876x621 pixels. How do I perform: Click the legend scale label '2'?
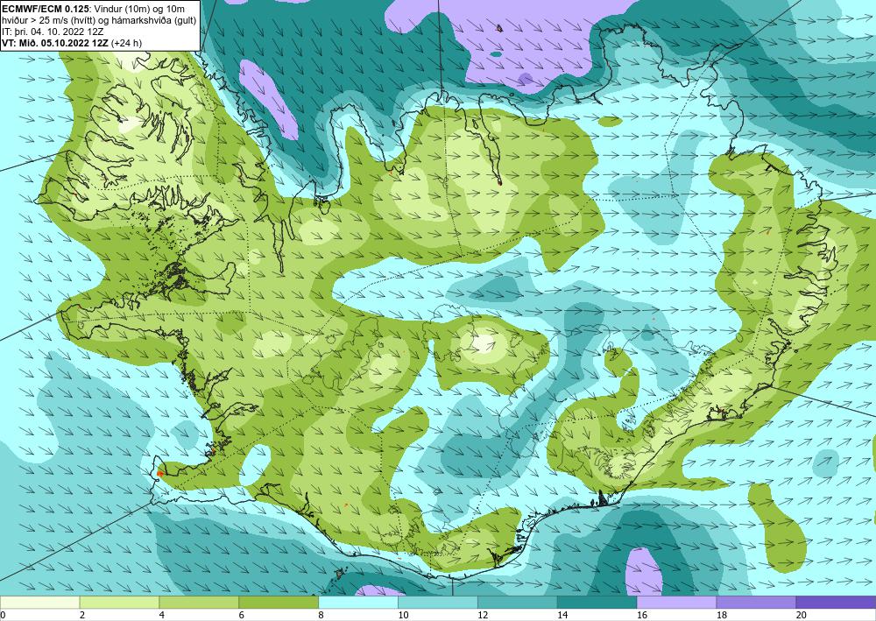[x=82, y=615]
